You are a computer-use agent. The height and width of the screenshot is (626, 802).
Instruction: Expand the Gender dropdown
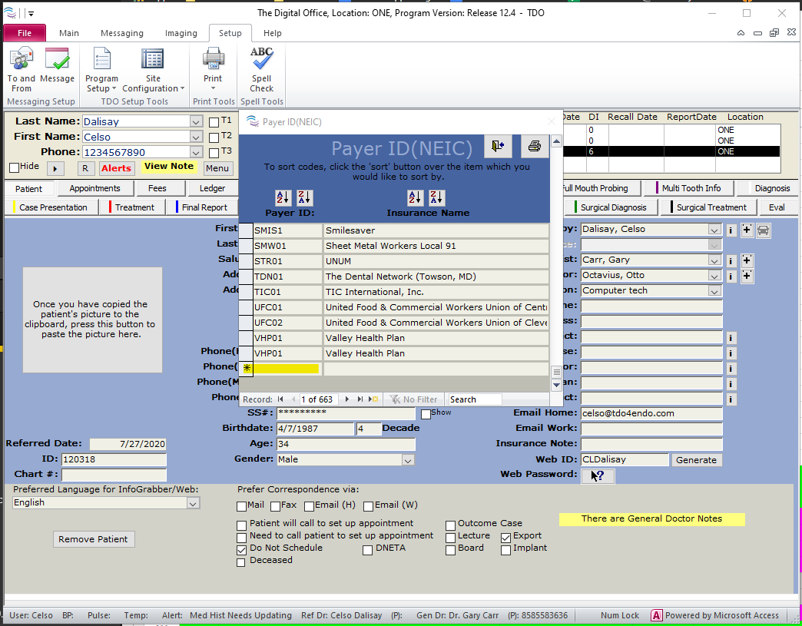click(408, 460)
